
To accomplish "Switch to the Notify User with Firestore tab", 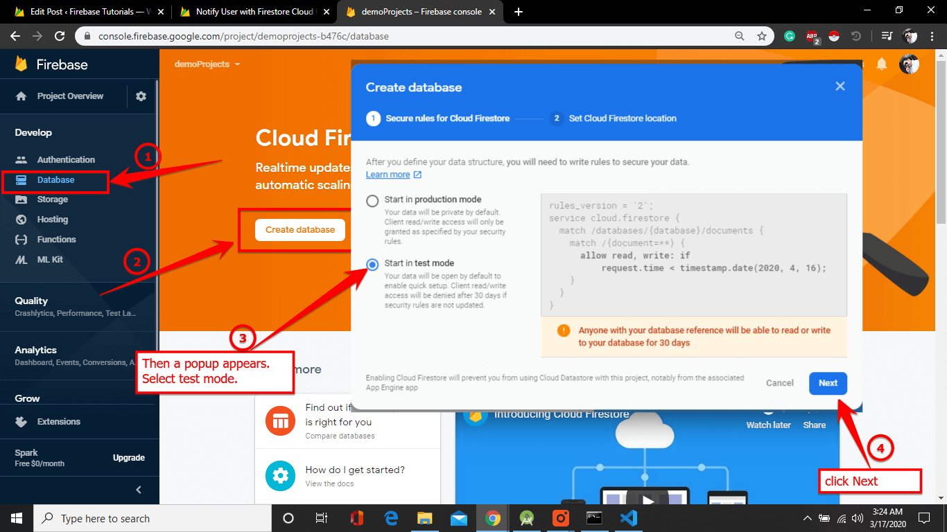I will 254,12.
